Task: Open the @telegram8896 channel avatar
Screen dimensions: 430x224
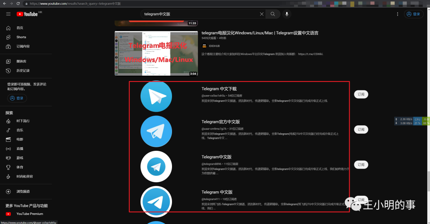Action: point(156,166)
